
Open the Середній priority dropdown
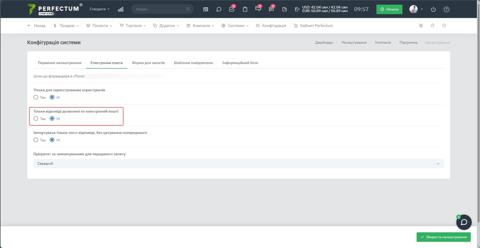tap(239, 164)
